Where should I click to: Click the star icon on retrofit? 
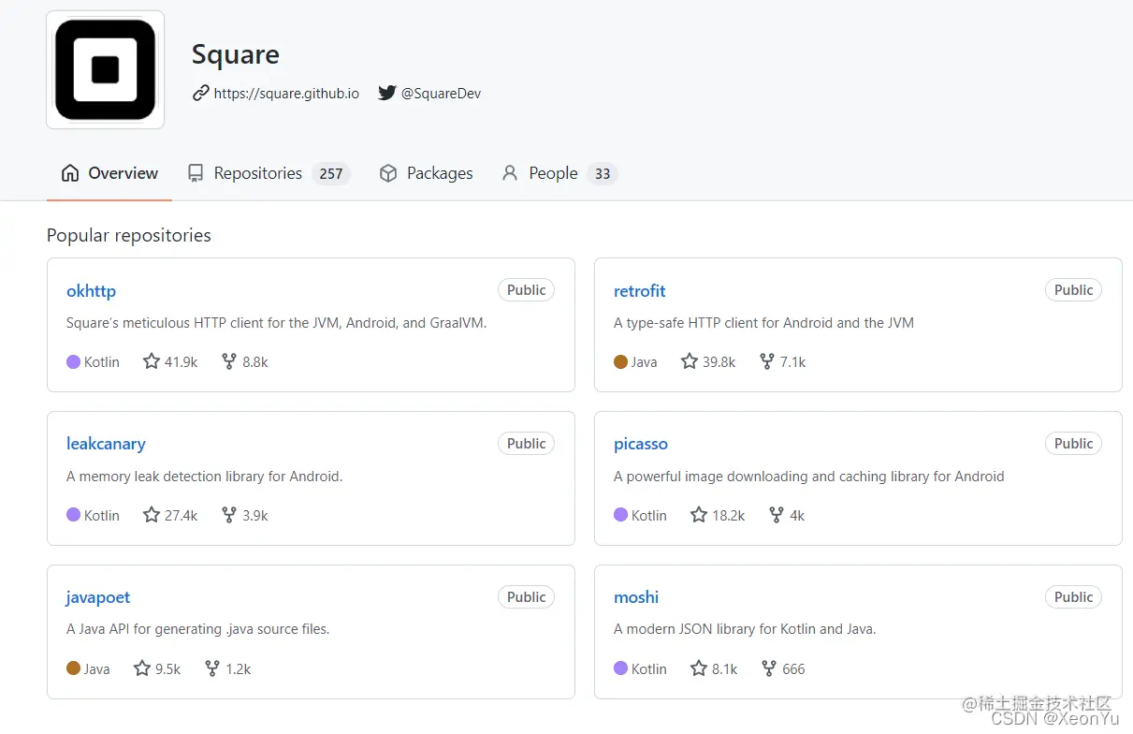(690, 361)
